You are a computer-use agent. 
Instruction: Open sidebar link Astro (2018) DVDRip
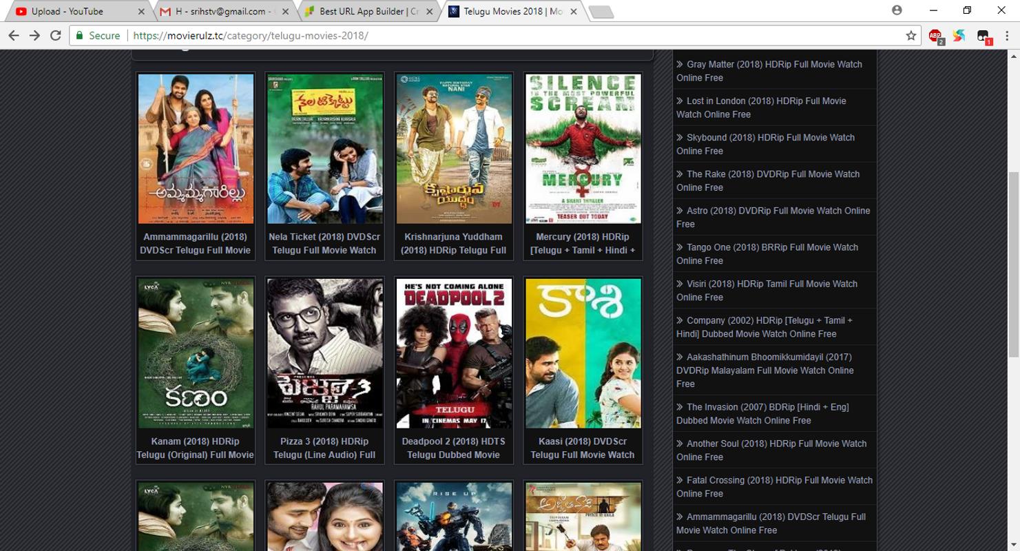pos(773,217)
